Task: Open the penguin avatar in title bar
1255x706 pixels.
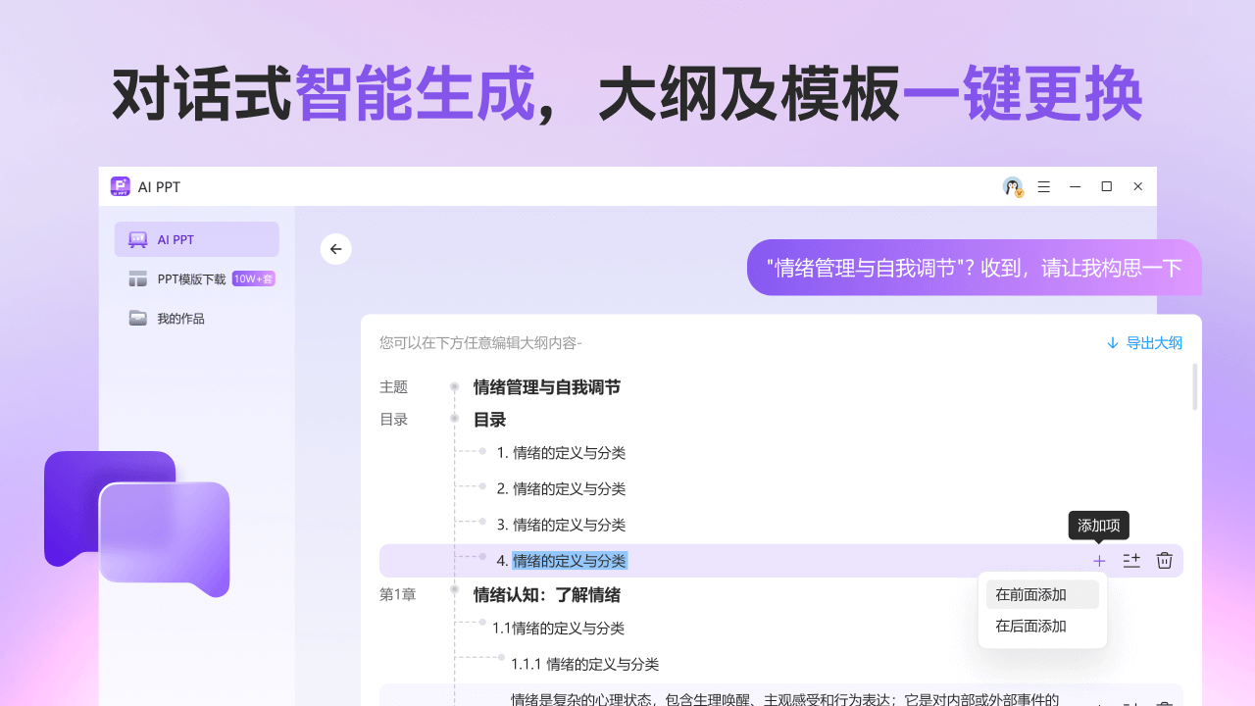Action: (1013, 186)
